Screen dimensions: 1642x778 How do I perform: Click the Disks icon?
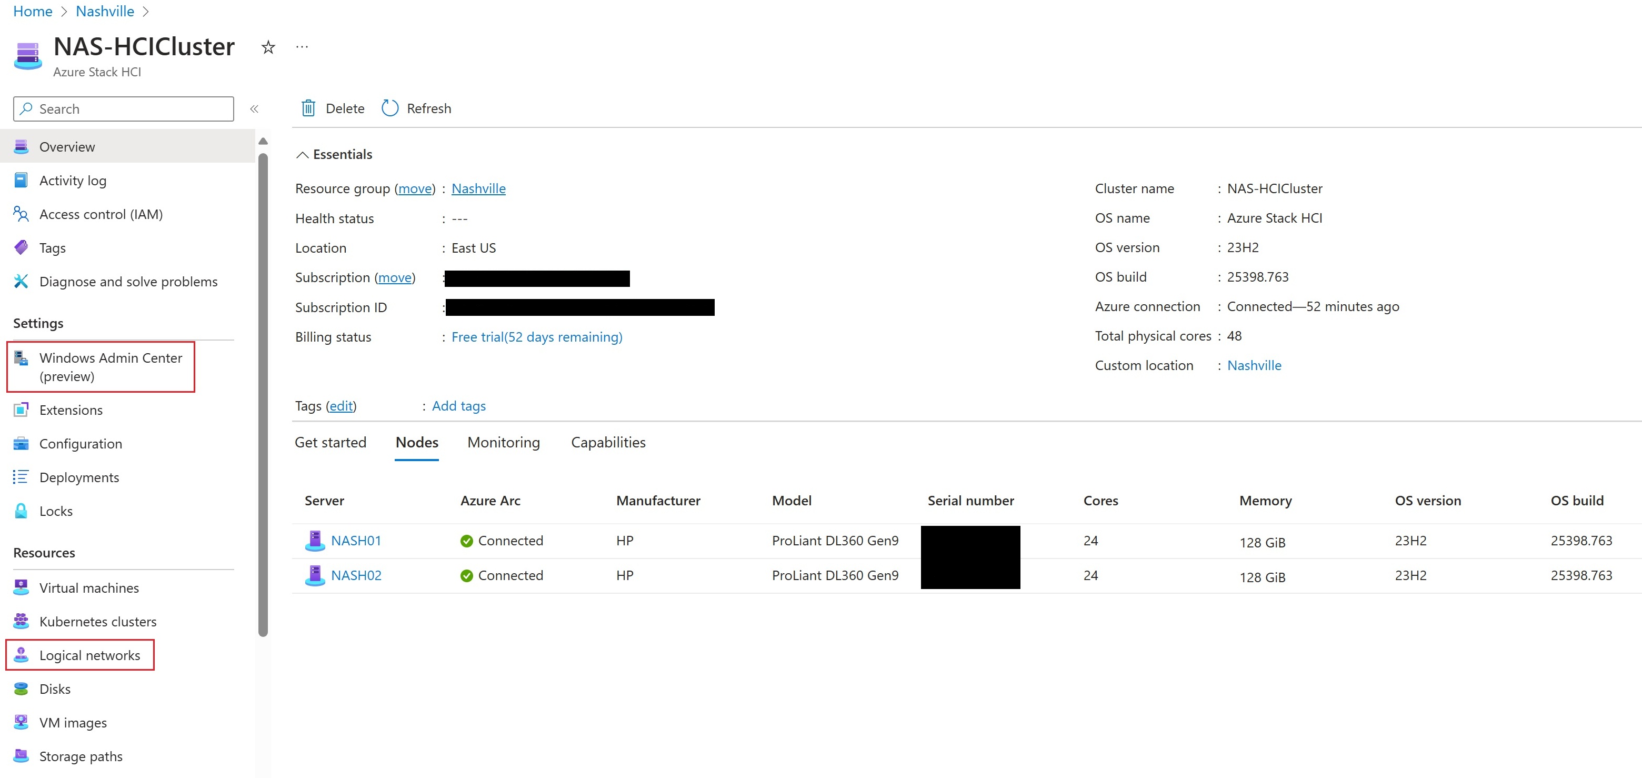tap(21, 689)
